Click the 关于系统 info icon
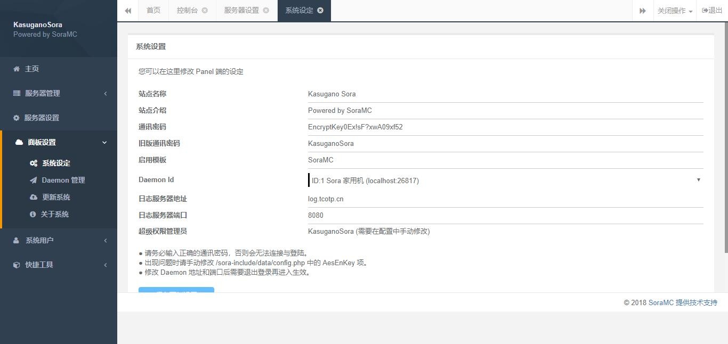 coord(34,214)
